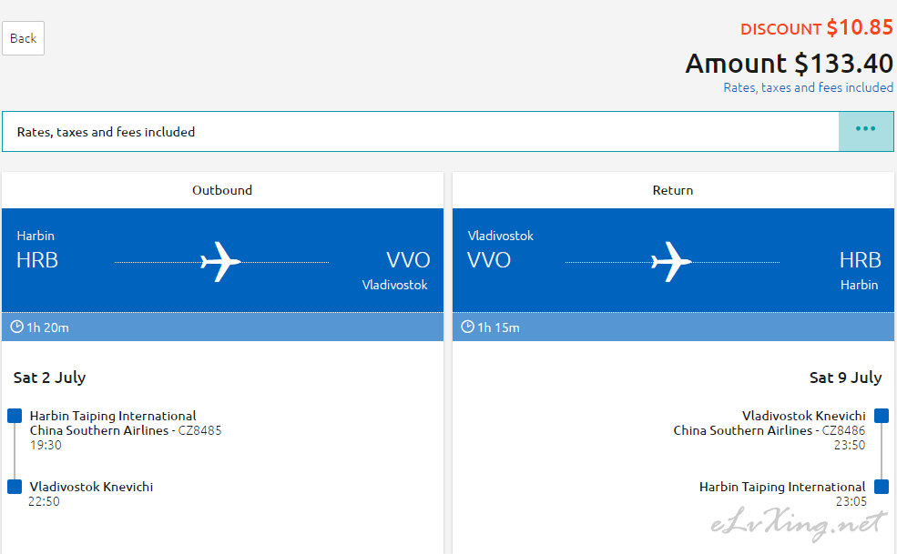
Task: Click the HRB code in outbound banner
Action: [x=37, y=260]
